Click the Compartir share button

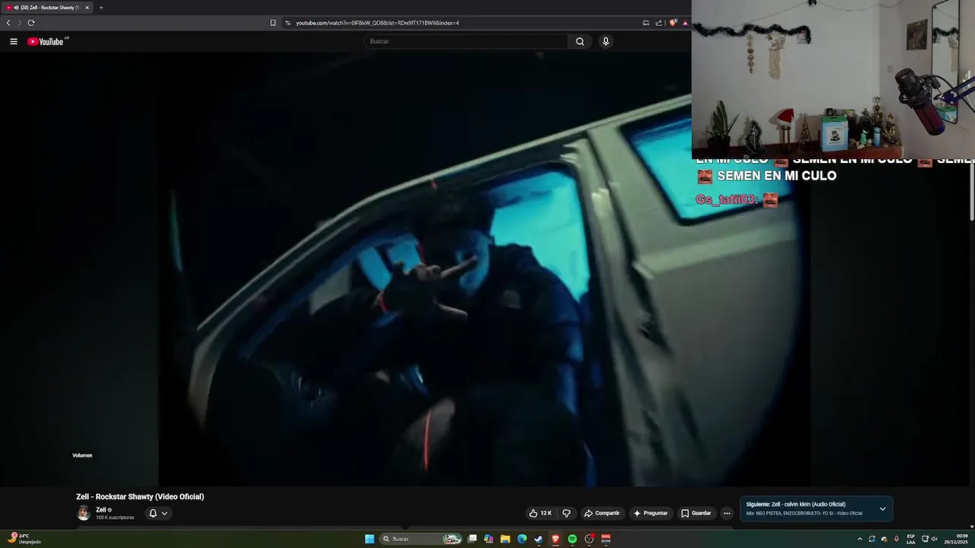[x=602, y=513]
